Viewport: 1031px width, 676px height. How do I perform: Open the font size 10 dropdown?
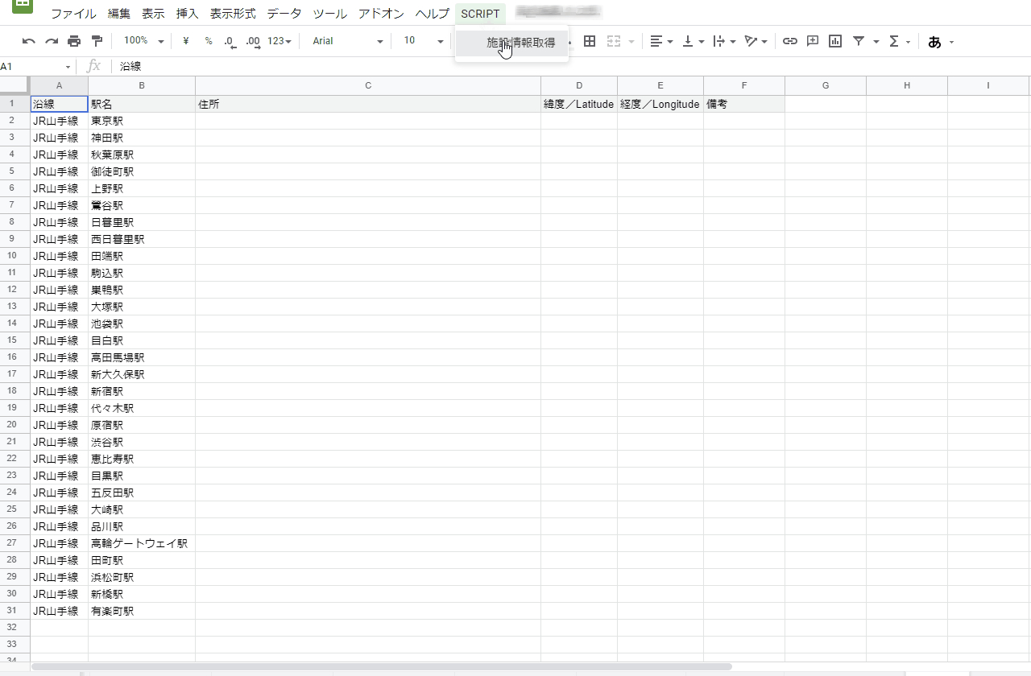pyautogui.click(x=424, y=41)
